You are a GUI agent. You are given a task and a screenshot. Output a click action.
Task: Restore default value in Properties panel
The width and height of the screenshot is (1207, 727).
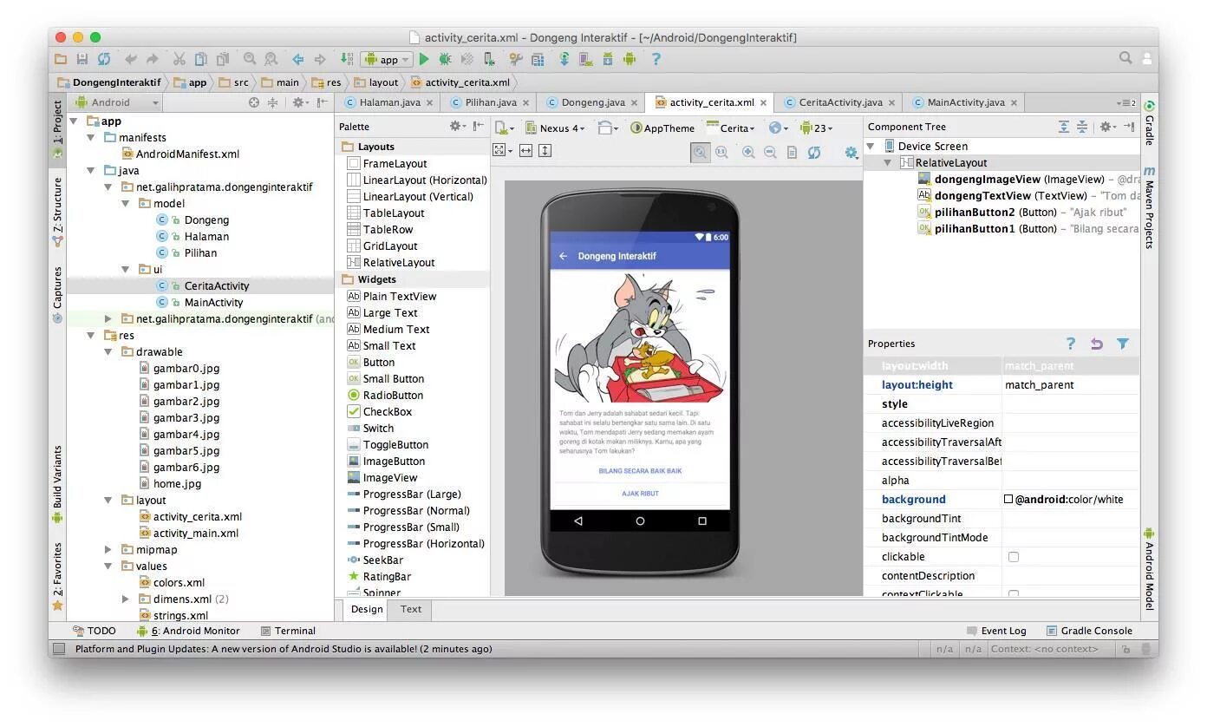(x=1097, y=344)
